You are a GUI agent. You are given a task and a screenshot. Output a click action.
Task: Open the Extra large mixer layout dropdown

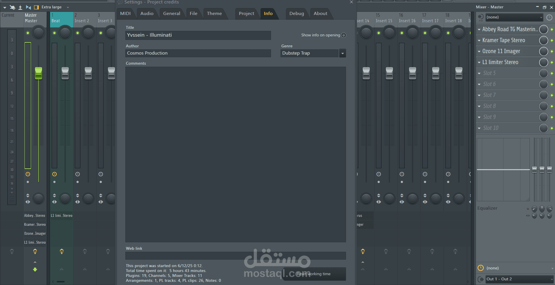click(68, 7)
